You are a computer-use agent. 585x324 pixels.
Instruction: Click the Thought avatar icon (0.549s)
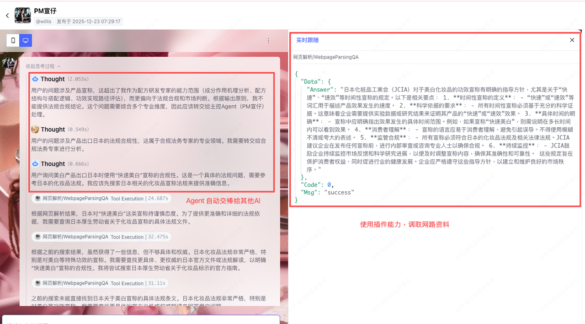(35, 129)
